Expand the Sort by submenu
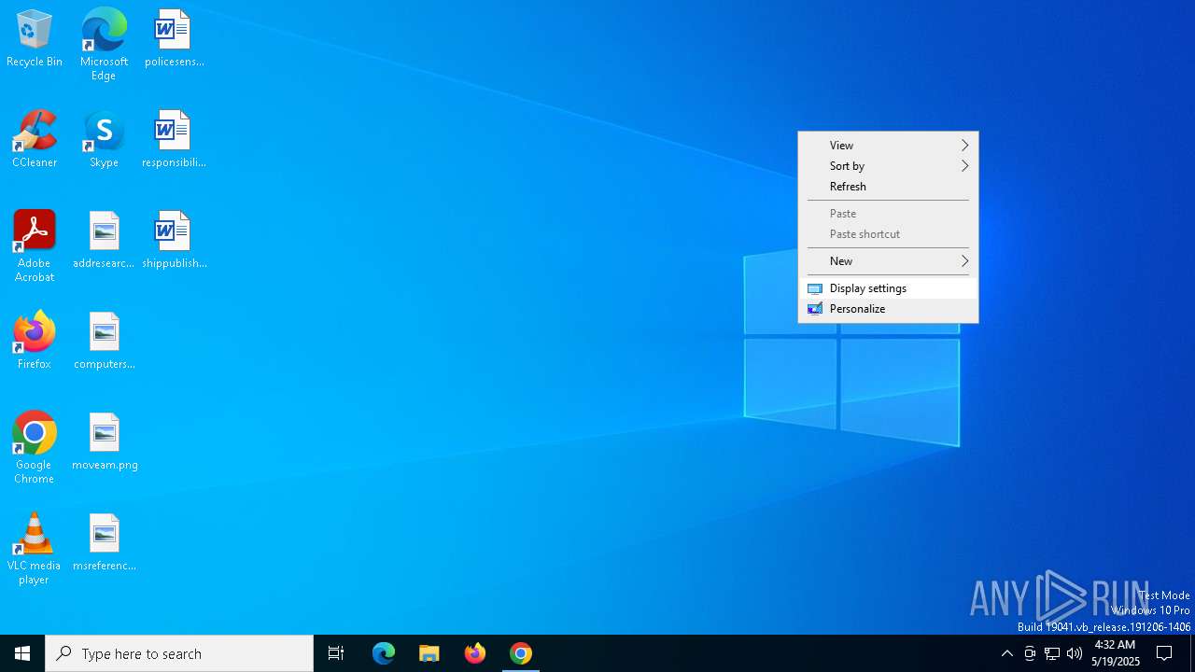Screen dimensions: 1195x672 pyautogui.click(x=888, y=166)
